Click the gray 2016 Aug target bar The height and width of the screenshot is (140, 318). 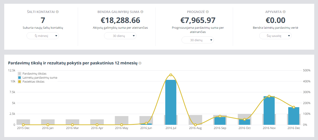[195, 119]
